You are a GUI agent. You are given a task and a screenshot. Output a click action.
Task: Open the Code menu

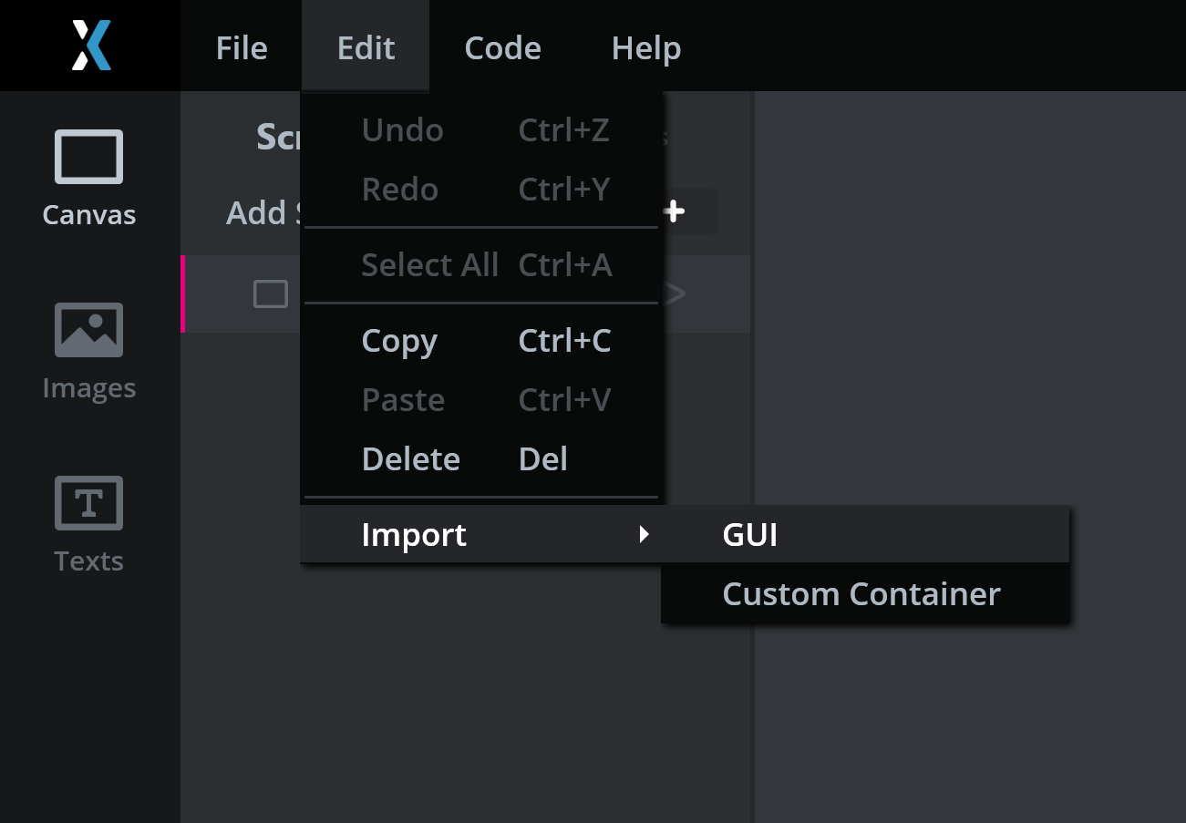coord(502,47)
